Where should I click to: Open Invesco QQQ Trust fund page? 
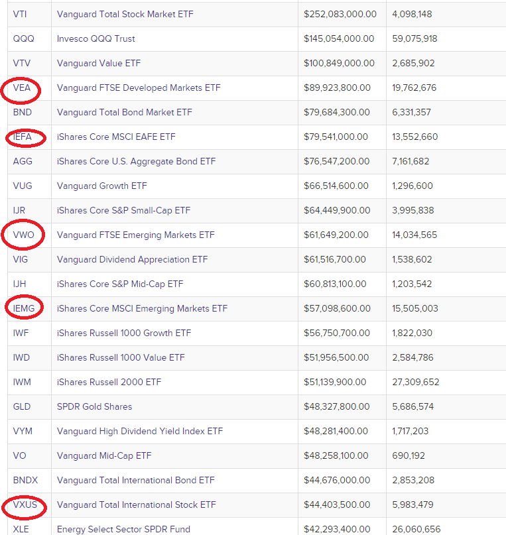pyautogui.click(x=96, y=39)
